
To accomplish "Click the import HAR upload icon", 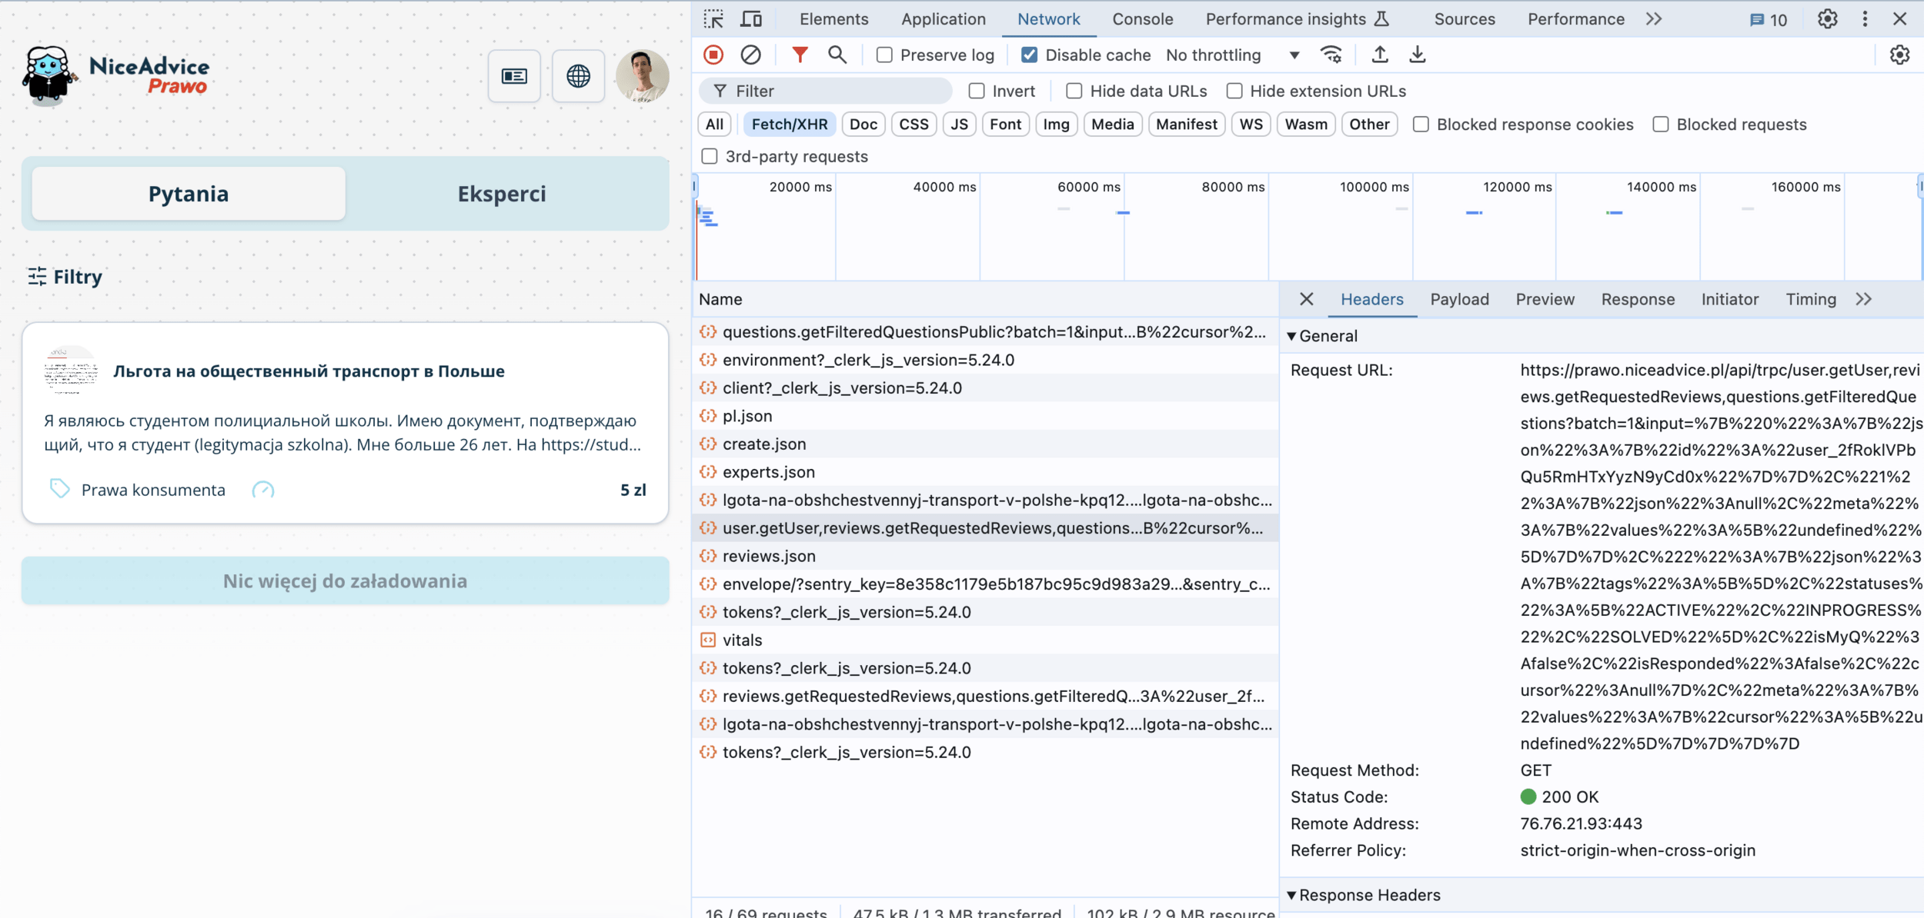I will click(x=1379, y=55).
